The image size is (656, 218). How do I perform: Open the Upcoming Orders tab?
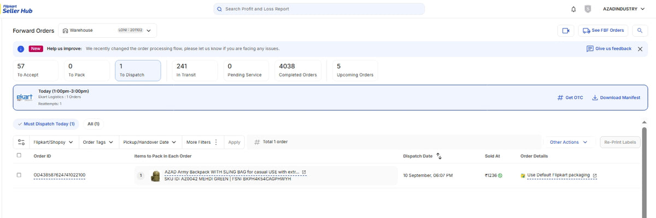pos(356,70)
